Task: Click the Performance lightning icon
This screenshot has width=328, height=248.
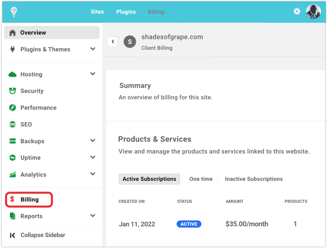Action: click(x=12, y=108)
